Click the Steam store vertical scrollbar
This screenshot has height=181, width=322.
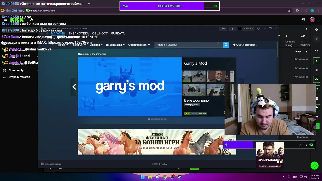coord(277,50)
